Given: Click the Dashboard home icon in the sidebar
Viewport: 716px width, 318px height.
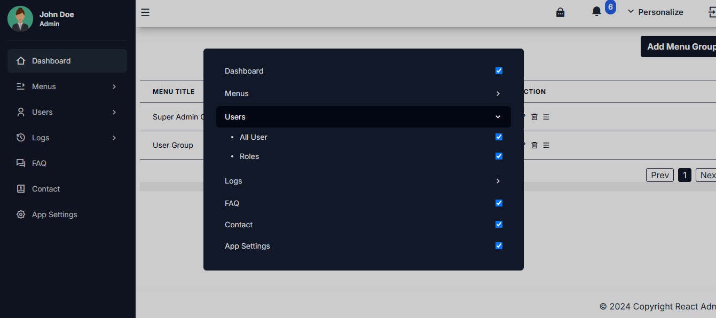Looking at the screenshot, I should pos(20,60).
